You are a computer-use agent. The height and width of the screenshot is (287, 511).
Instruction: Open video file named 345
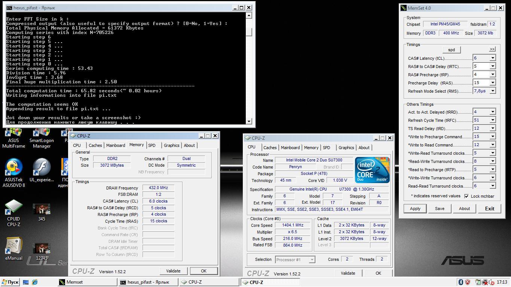[42, 212]
